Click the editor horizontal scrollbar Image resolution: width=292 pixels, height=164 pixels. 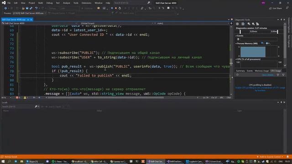[105, 97]
